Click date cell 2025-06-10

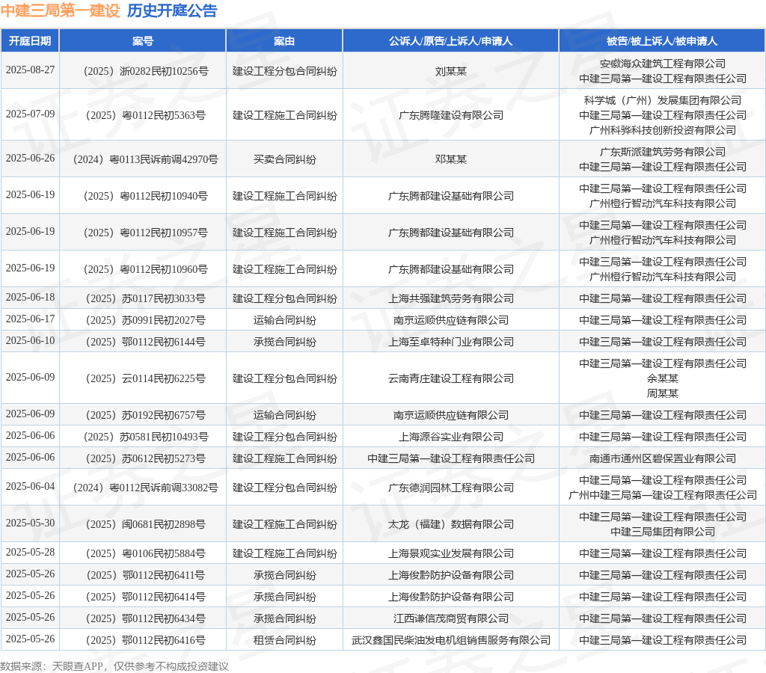coord(30,340)
